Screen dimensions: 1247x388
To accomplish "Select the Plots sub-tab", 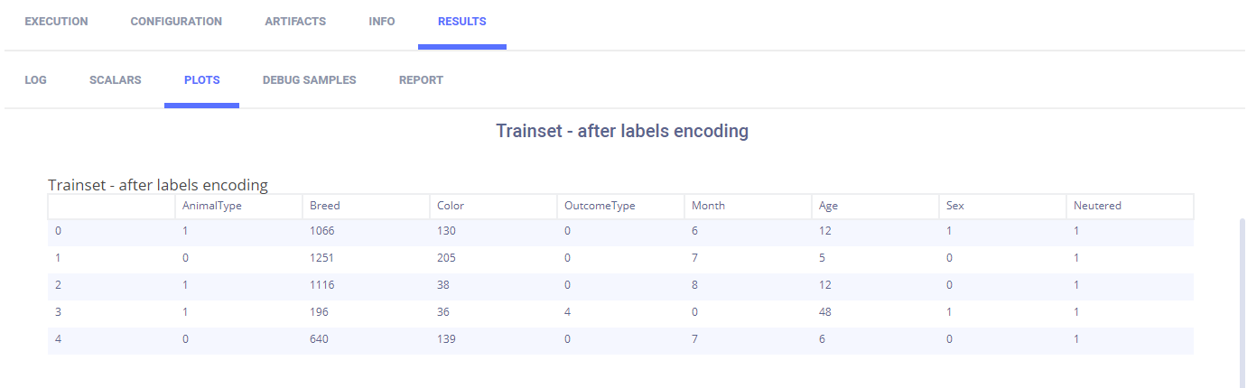I will (x=201, y=80).
